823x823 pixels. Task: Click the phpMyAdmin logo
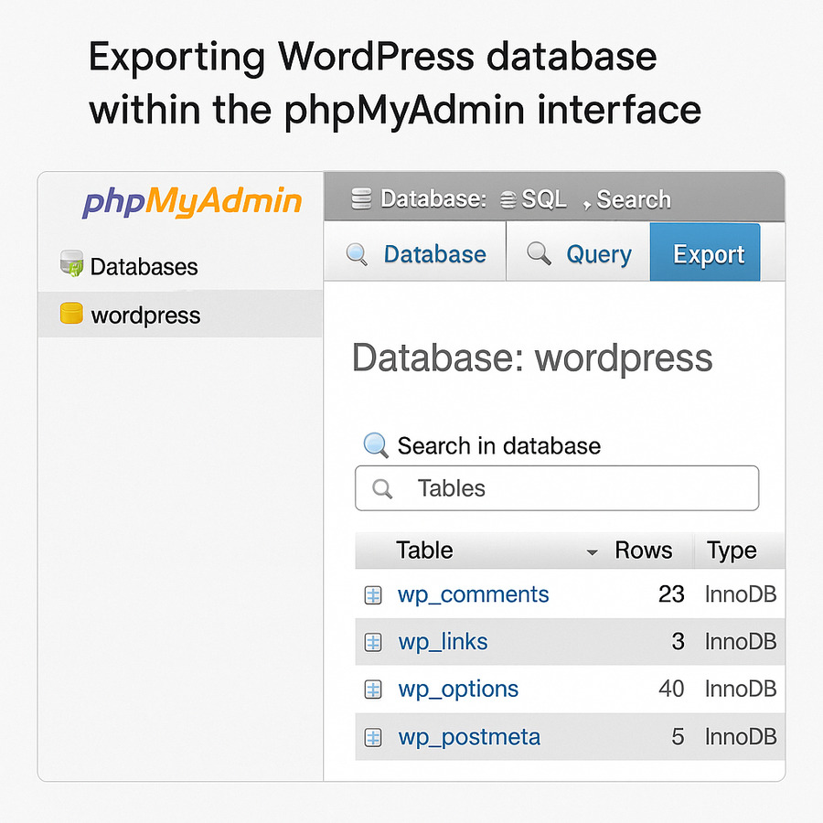pyautogui.click(x=192, y=202)
